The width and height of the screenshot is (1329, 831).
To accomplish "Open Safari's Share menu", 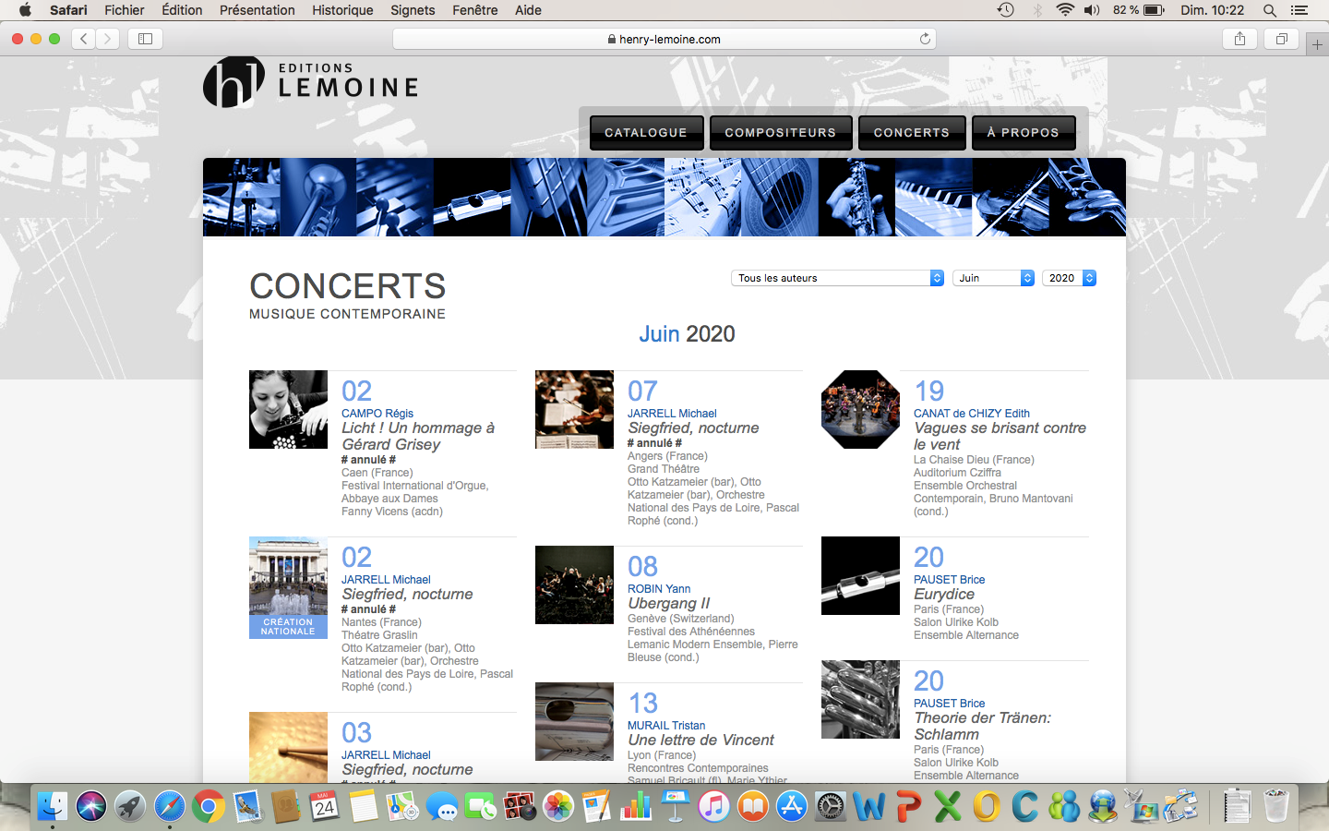I will click(x=1239, y=39).
